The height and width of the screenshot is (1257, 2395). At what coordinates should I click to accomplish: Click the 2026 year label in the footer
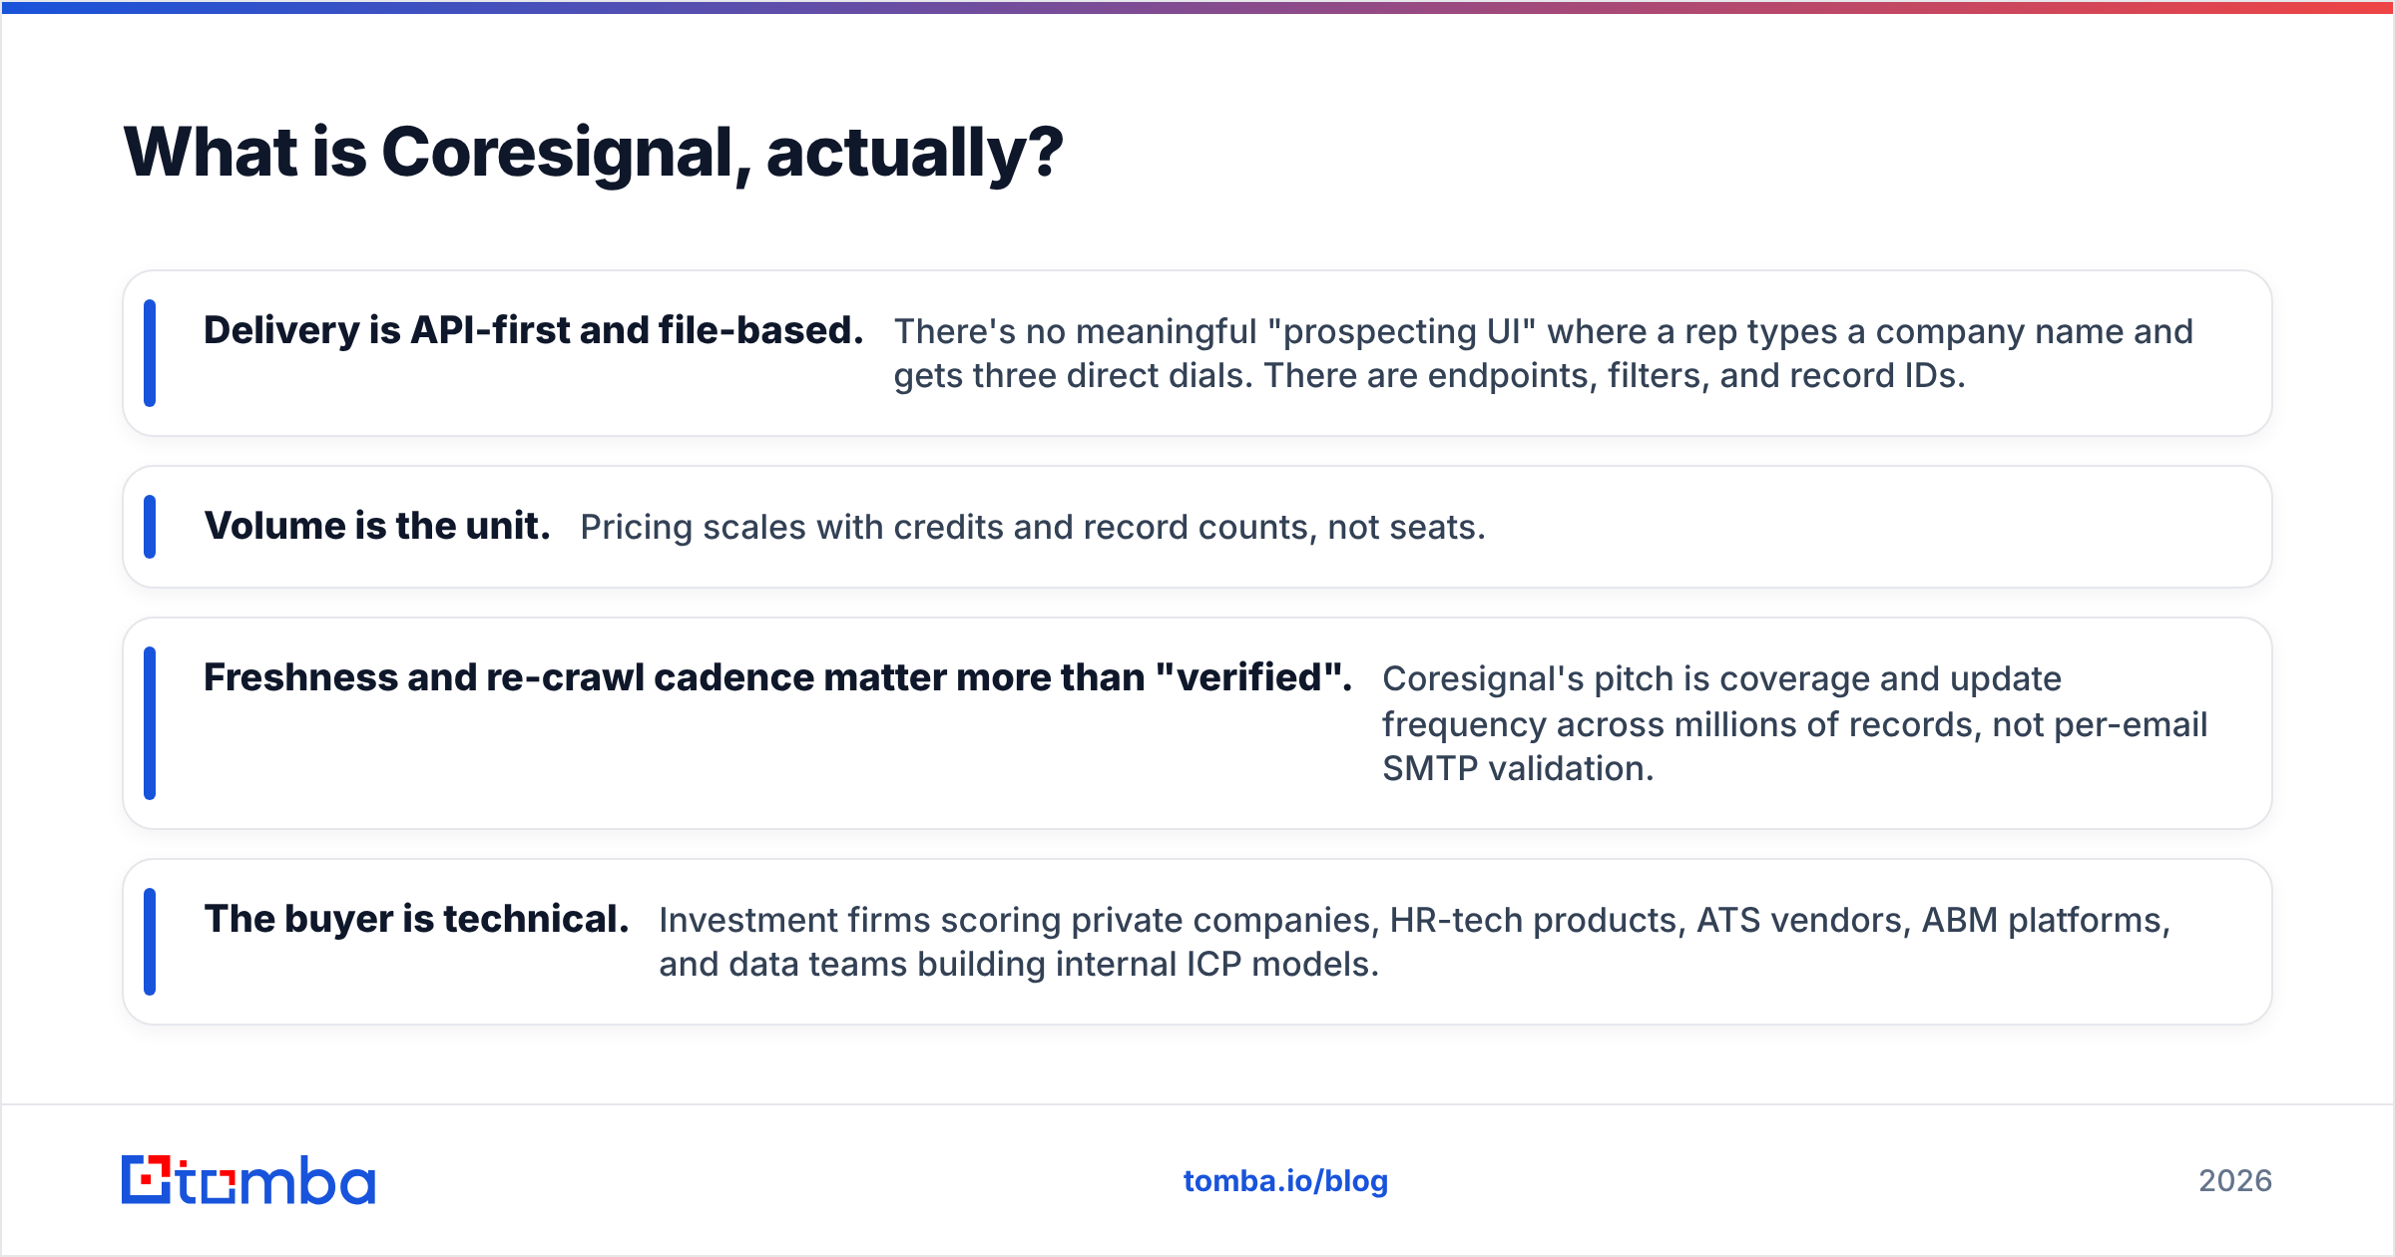coord(2235,1181)
